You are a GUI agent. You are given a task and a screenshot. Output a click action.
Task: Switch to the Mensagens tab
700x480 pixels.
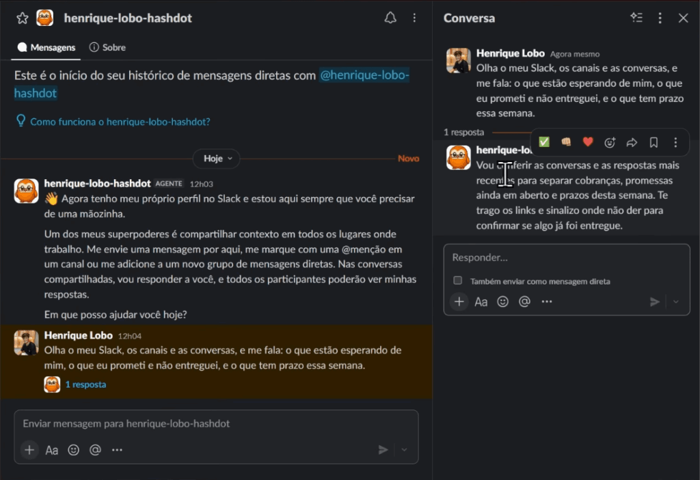tap(46, 47)
